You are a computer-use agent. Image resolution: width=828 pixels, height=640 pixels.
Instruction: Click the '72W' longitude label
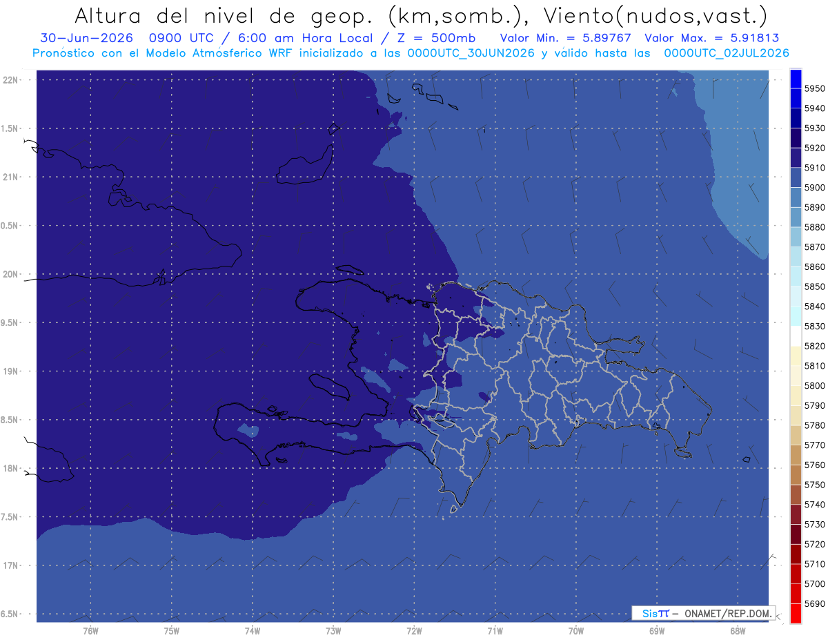point(414,630)
